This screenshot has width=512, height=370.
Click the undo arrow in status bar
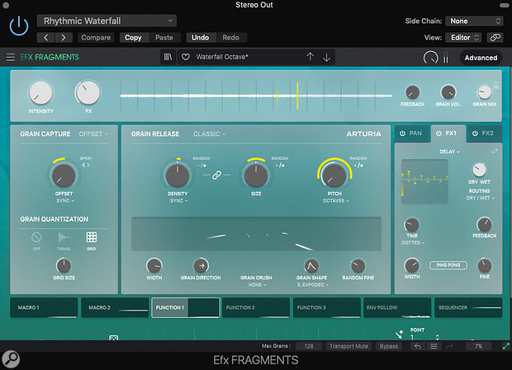[x=418, y=346]
